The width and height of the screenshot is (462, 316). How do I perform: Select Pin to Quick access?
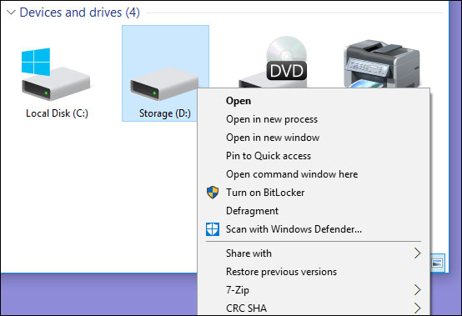(x=314, y=156)
